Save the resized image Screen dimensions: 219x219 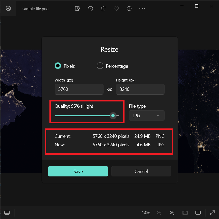pyautogui.click(x=78, y=171)
